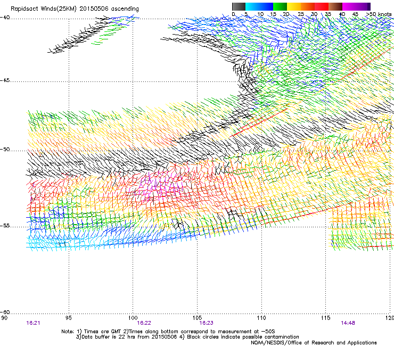Click the '90' longitude axis label
The image size is (394, 346).
coord(4,318)
